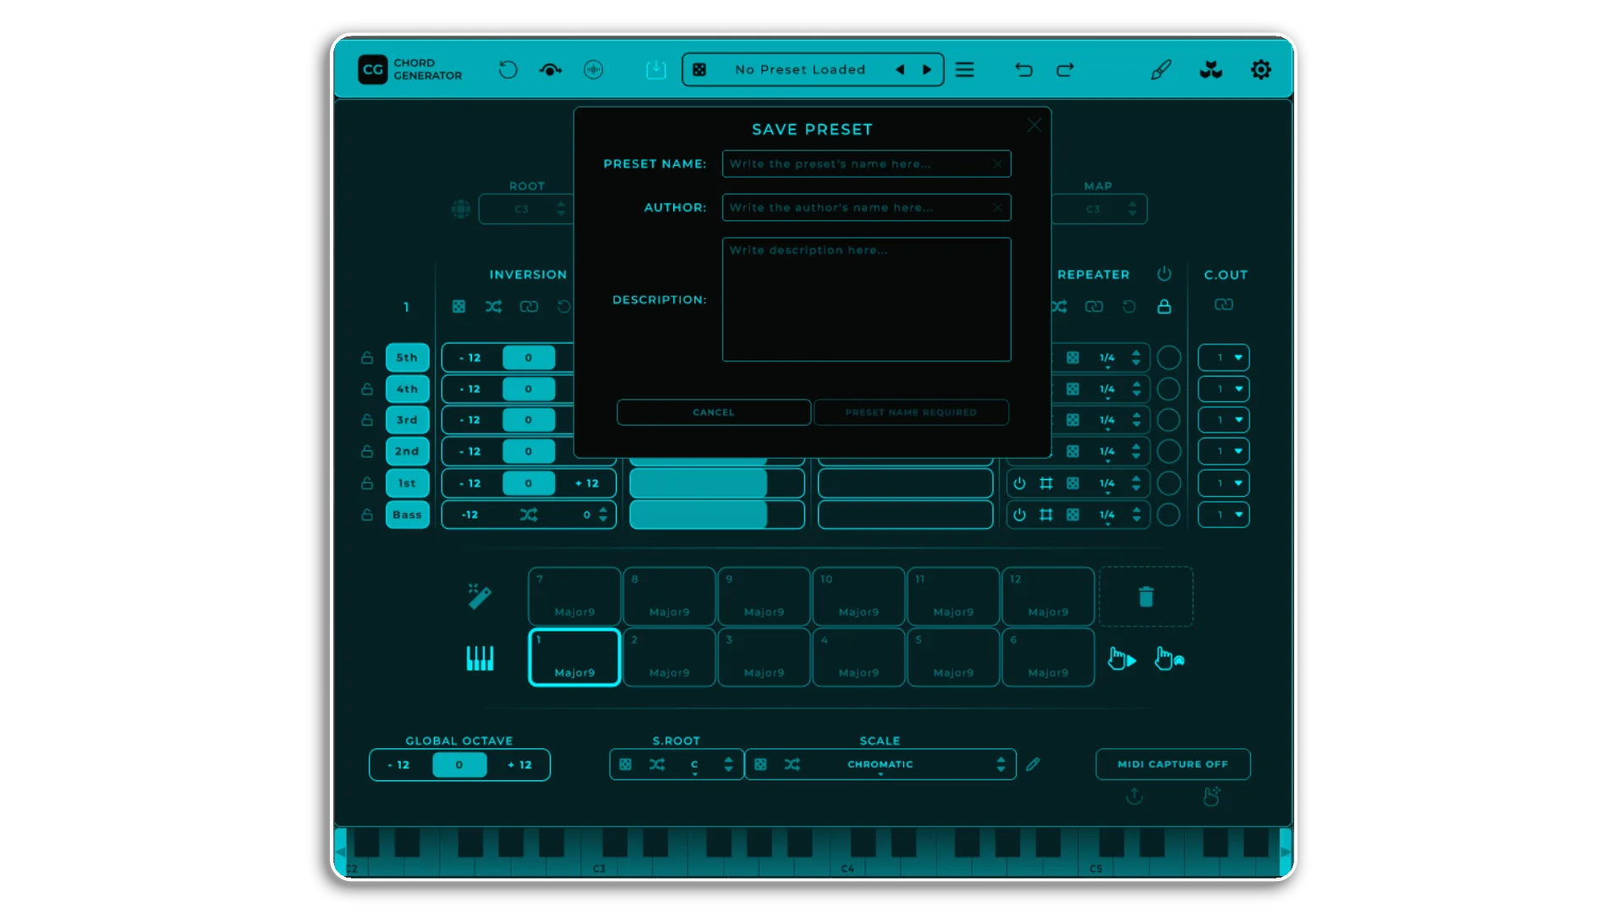This screenshot has width=1624, height=914.
Task: Click the Repeater lock icon
Action: tap(1165, 306)
